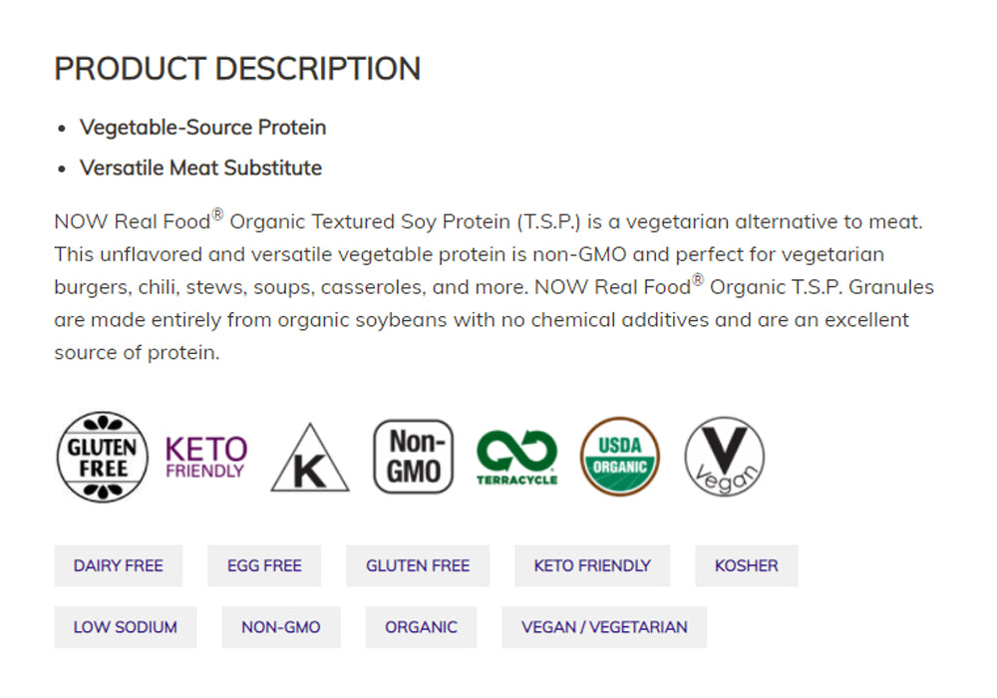
Task: Click the Gluten Free certification badge
Action: point(104,457)
